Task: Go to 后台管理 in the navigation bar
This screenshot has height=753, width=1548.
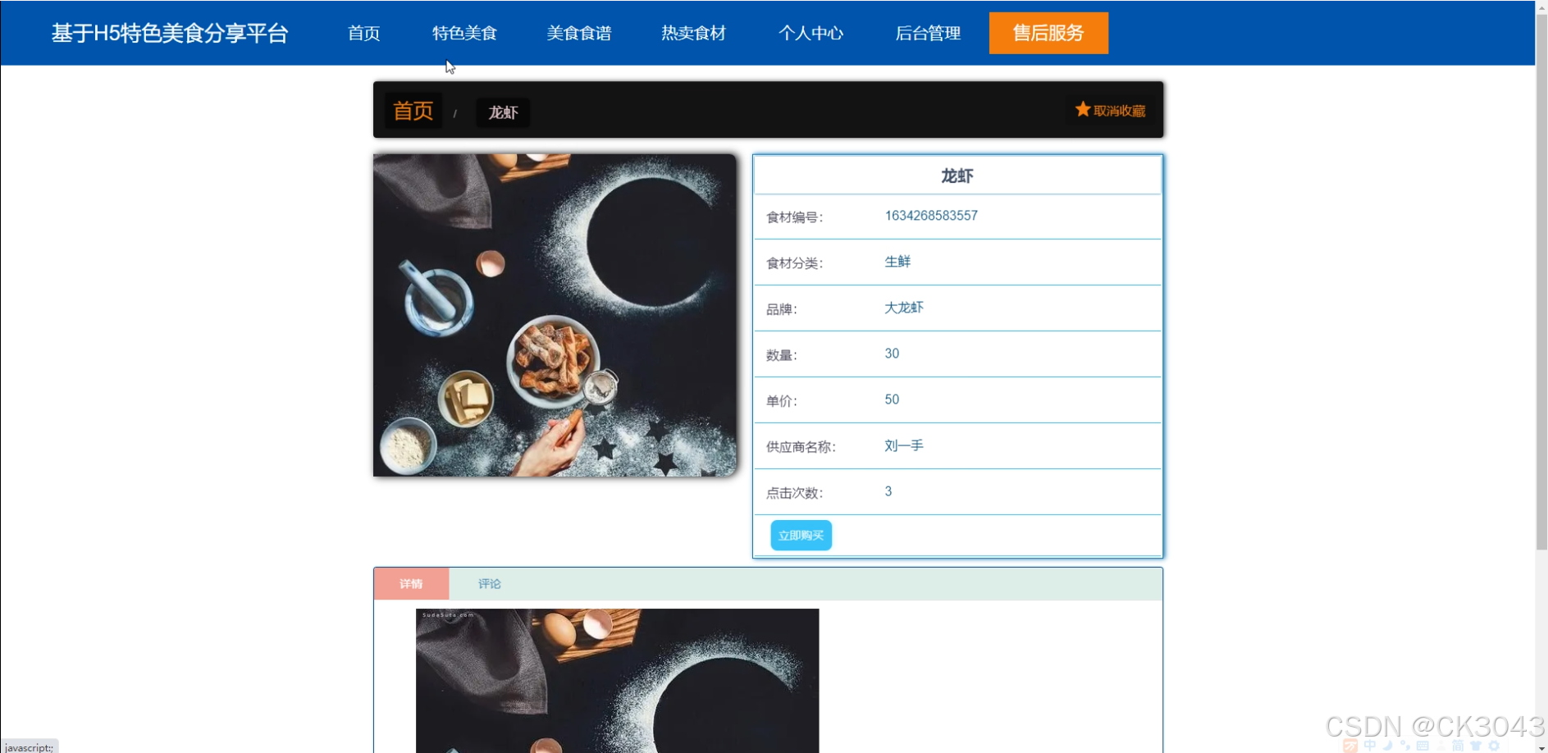Action: pyautogui.click(x=928, y=33)
